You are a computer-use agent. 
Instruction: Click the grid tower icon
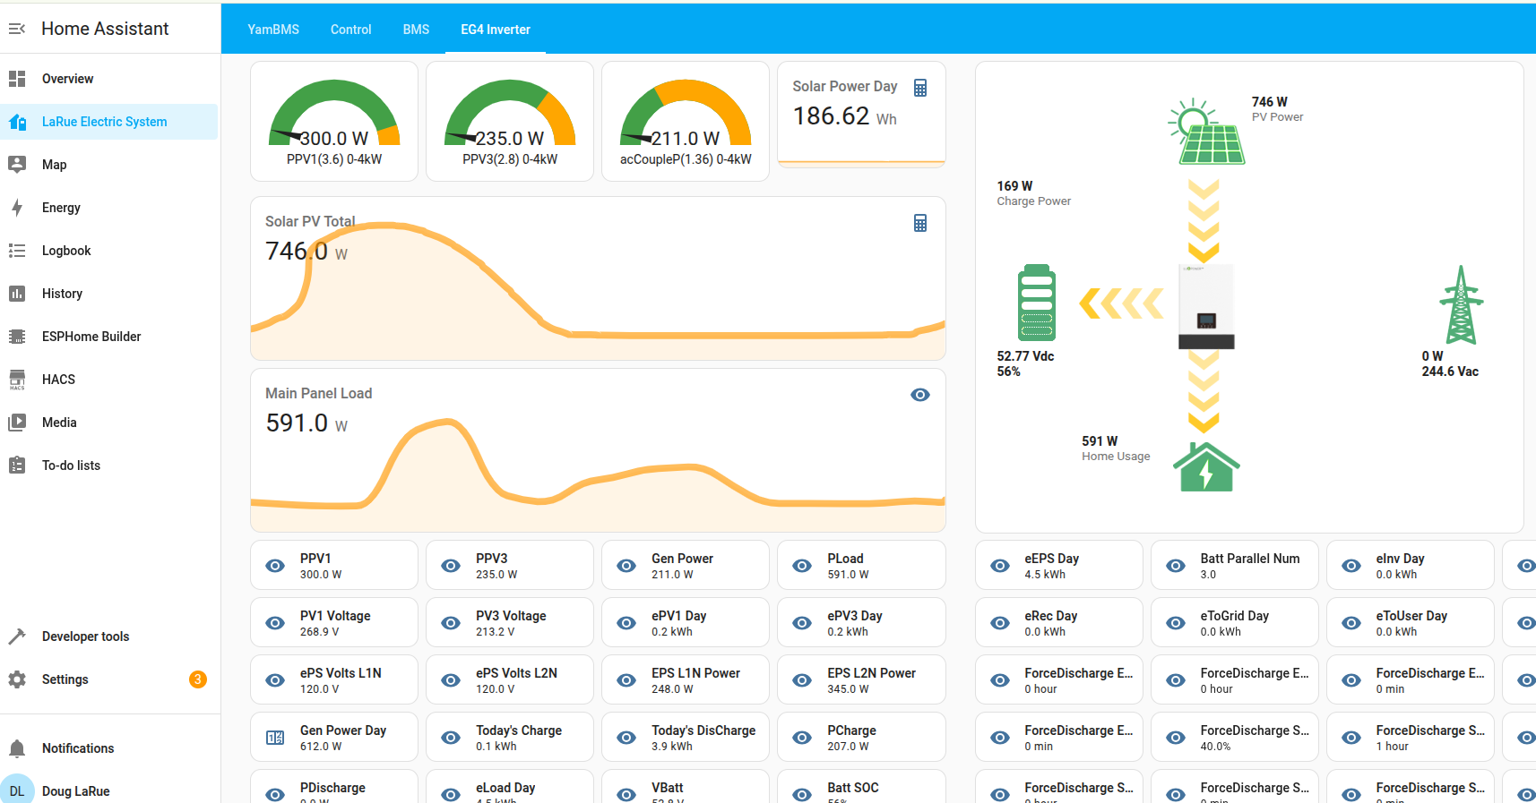(x=1462, y=305)
